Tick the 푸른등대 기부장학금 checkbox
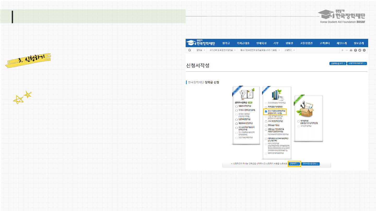Screen dimensions: 376x211 (x=266, y=107)
